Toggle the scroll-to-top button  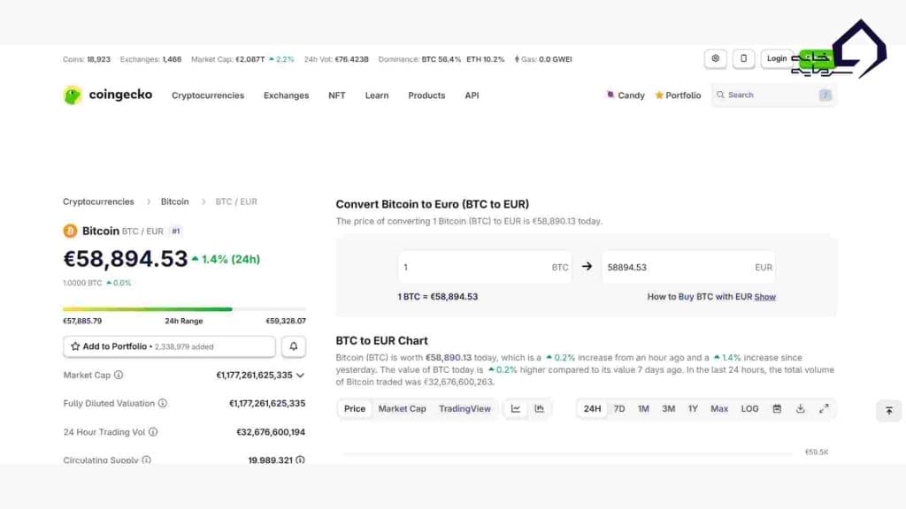[x=888, y=411]
